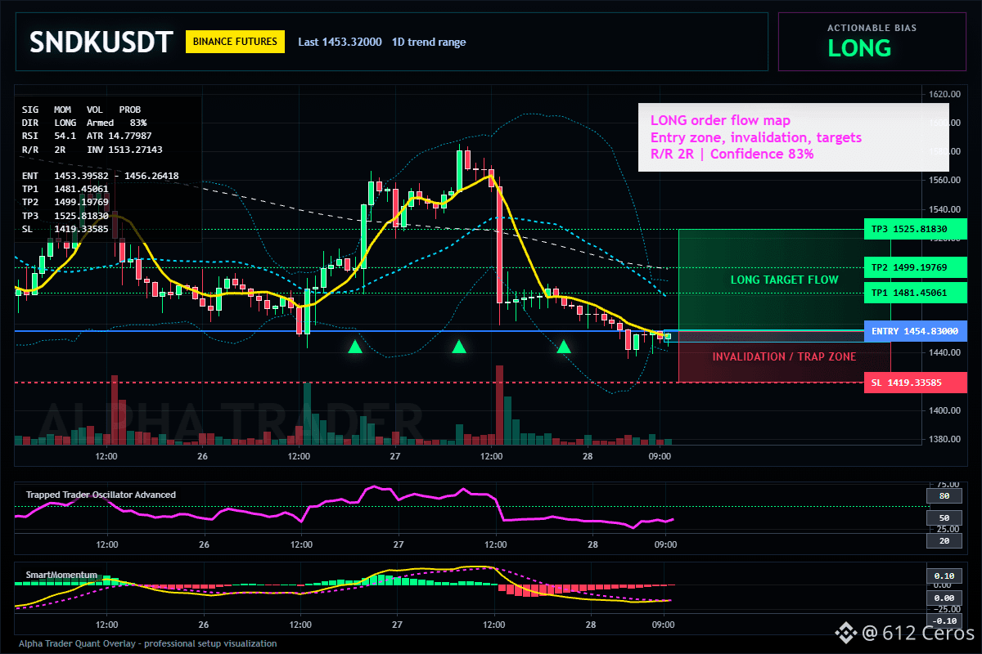Image resolution: width=982 pixels, height=654 pixels.
Task: Click the large red crash candle on the 27th
Action: click(499, 244)
